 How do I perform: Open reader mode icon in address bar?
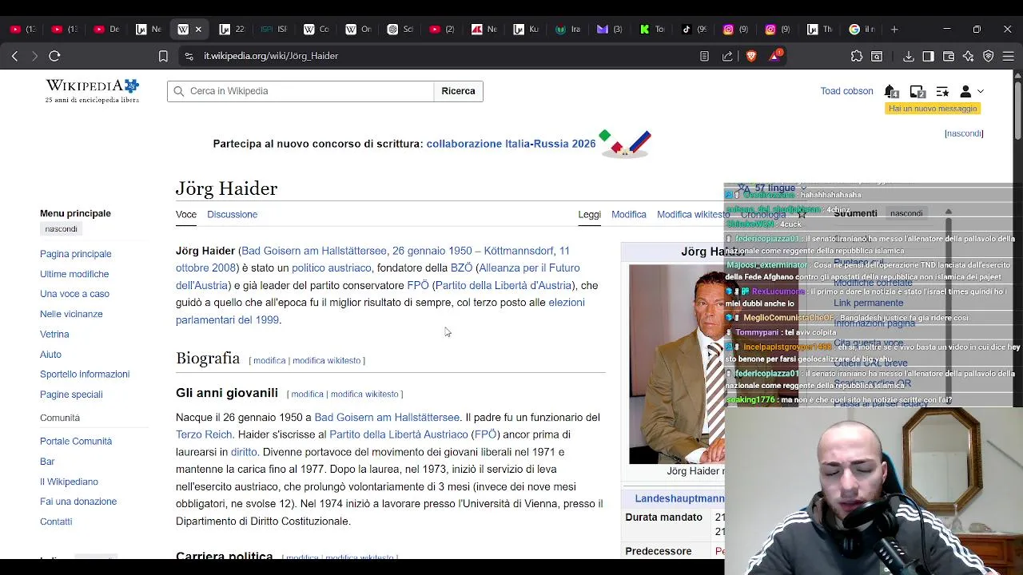[704, 56]
